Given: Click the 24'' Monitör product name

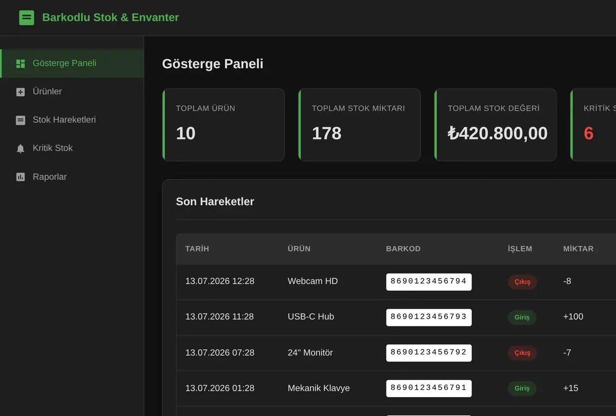Looking at the screenshot, I should pyautogui.click(x=310, y=353).
